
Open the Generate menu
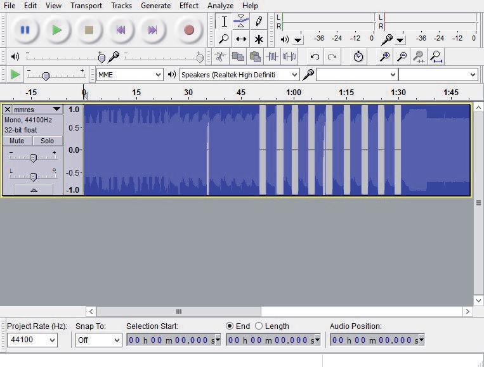(155, 6)
